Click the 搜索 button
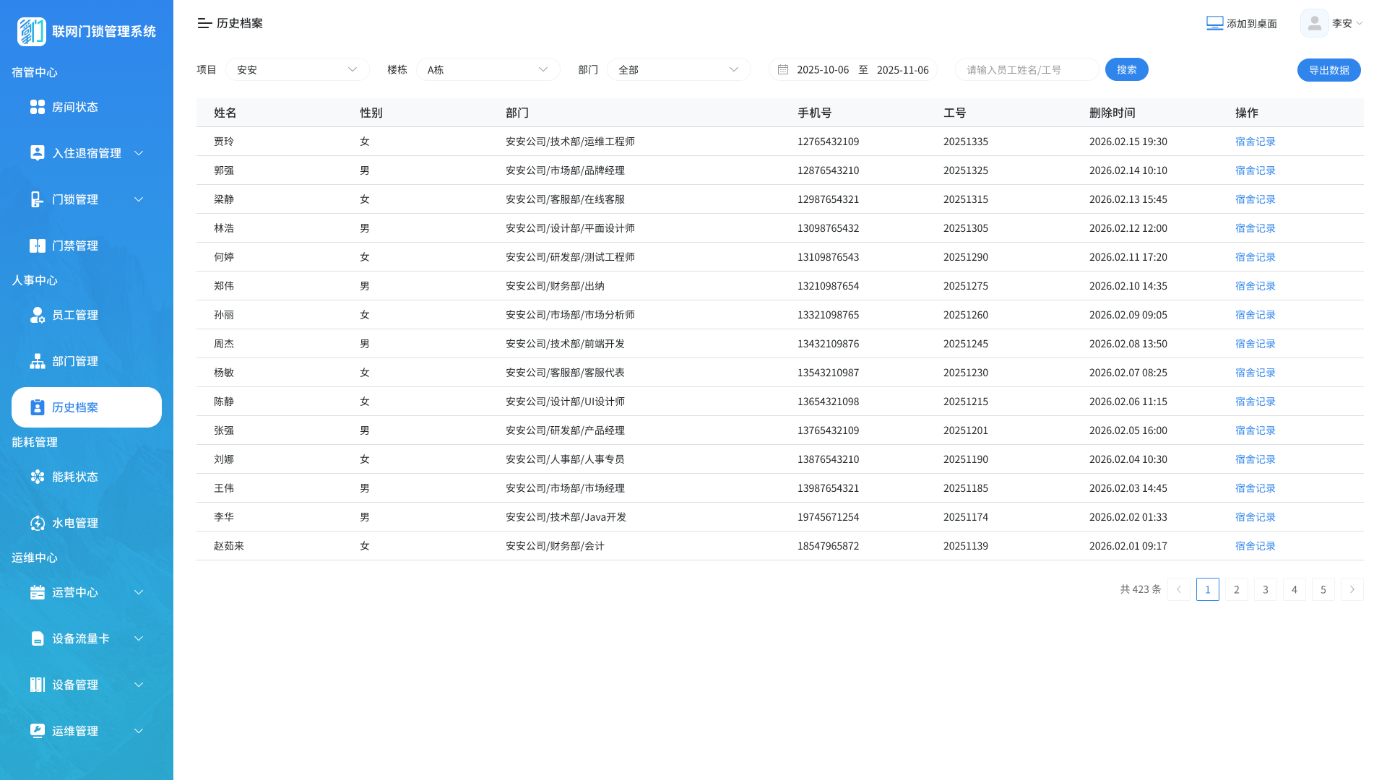This screenshot has height=780, width=1387. coord(1127,69)
